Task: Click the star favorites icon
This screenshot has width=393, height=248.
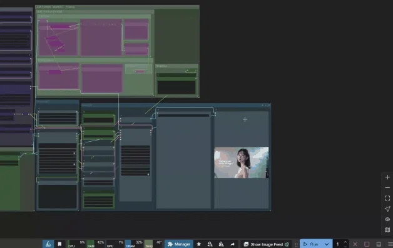Action: click(x=199, y=244)
